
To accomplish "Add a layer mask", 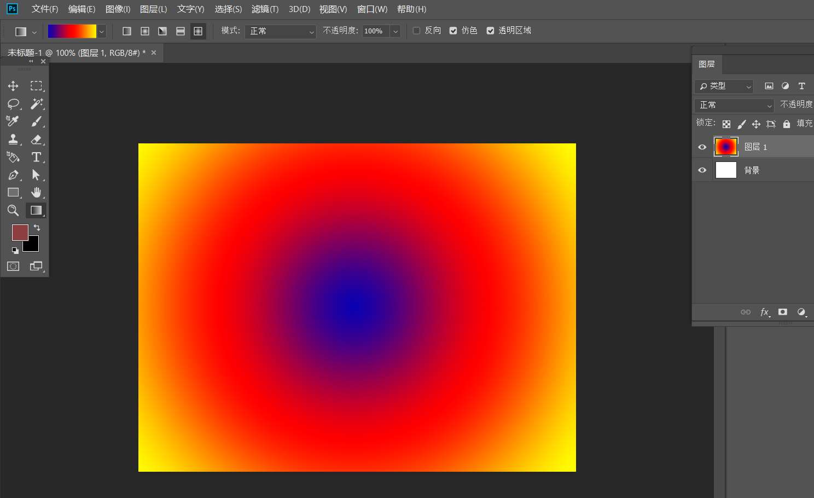I will (783, 312).
